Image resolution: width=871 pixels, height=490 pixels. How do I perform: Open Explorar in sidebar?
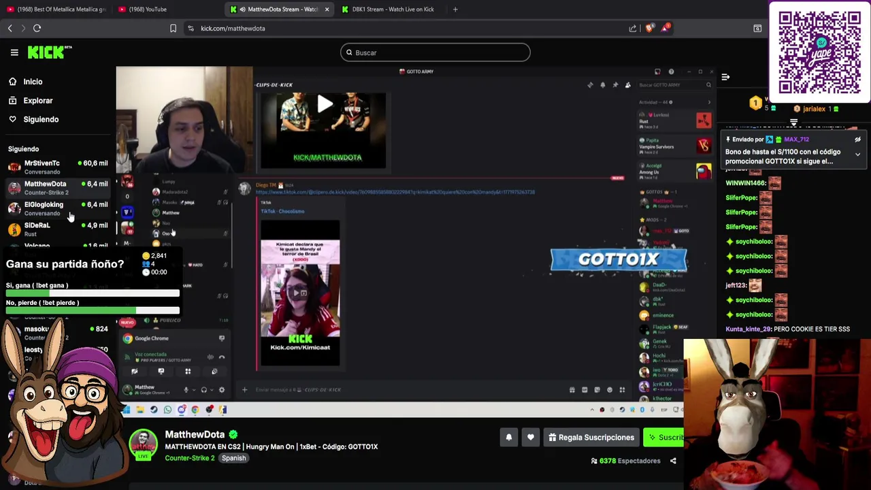pos(38,101)
